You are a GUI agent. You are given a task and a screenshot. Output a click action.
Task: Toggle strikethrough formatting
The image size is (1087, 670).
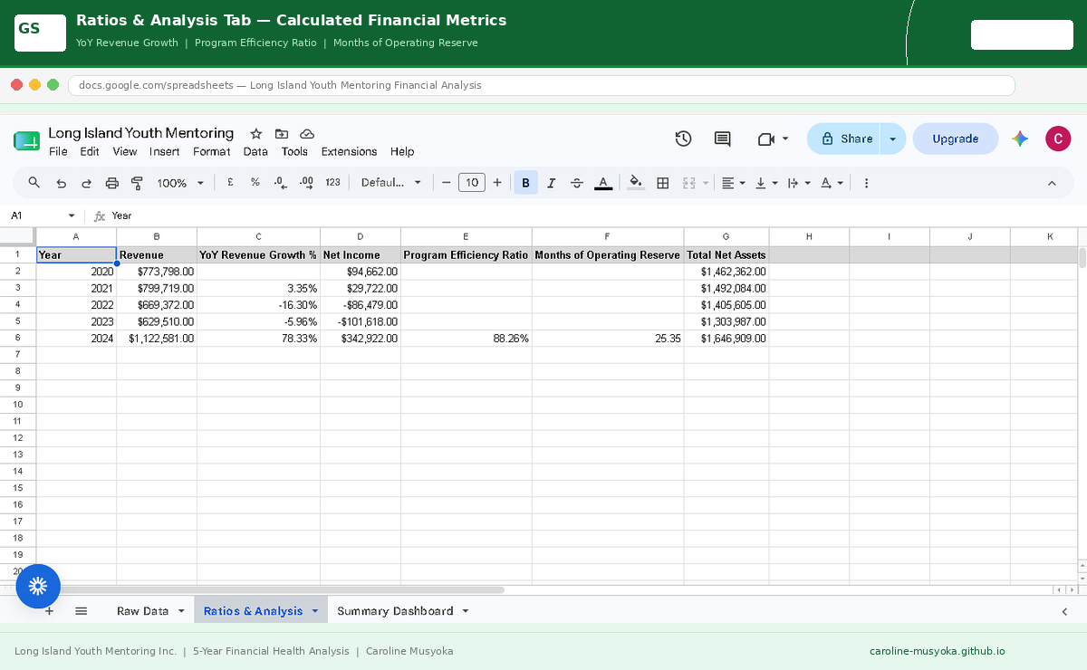577,183
